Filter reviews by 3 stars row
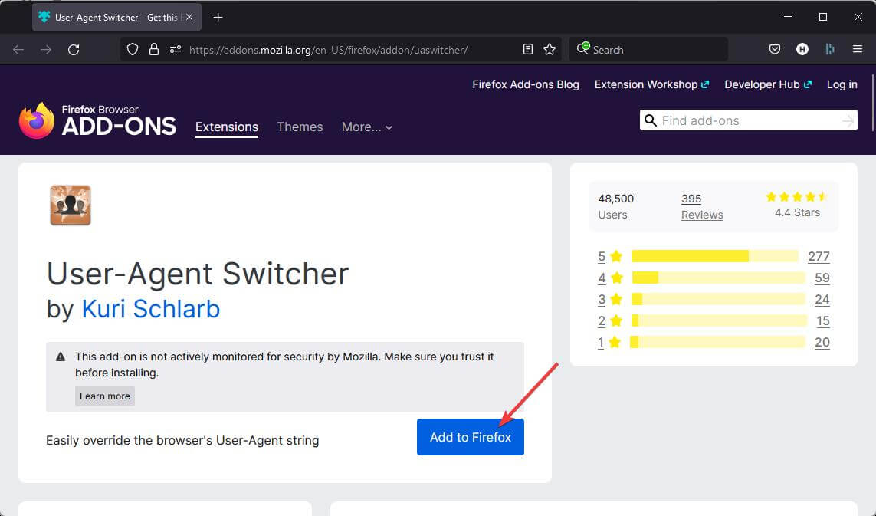 point(714,299)
